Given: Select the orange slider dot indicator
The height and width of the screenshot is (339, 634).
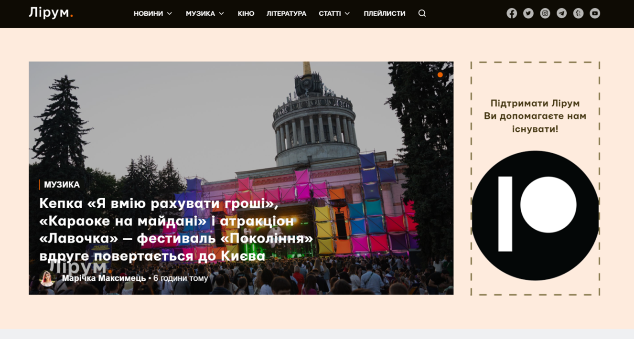Looking at the screenshot, I should pyautogui.click(x=440, y=75).
